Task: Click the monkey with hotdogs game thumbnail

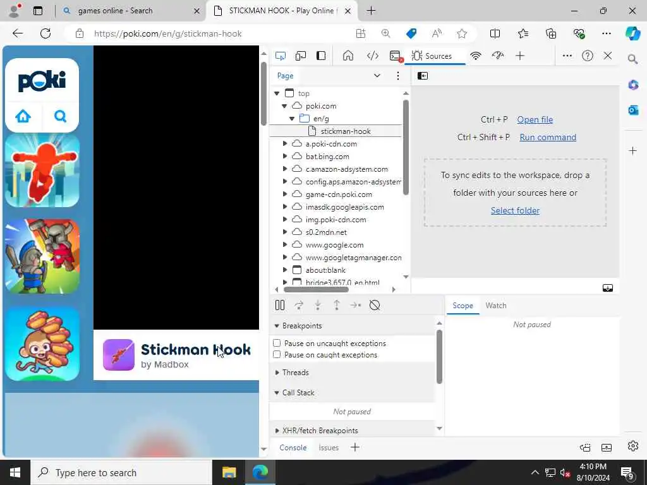Action: coord(42,344)
